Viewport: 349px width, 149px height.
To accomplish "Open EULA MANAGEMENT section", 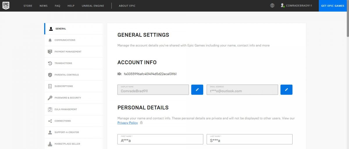I will coord(74,109).
